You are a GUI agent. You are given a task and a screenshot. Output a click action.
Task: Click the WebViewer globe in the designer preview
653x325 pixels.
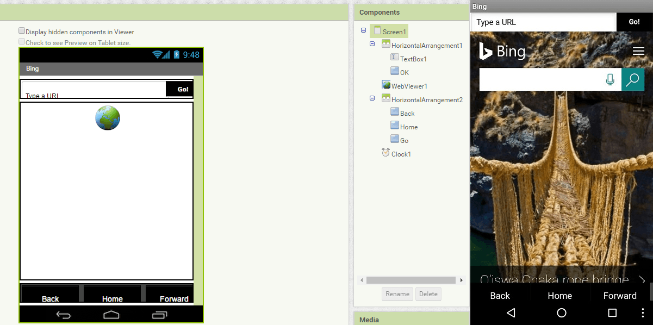(108, 118)
